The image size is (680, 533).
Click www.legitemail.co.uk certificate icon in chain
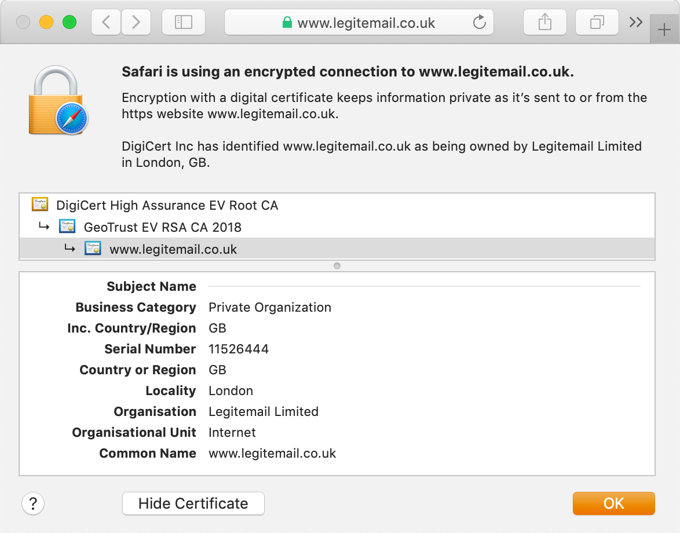[x=93, y=249]
